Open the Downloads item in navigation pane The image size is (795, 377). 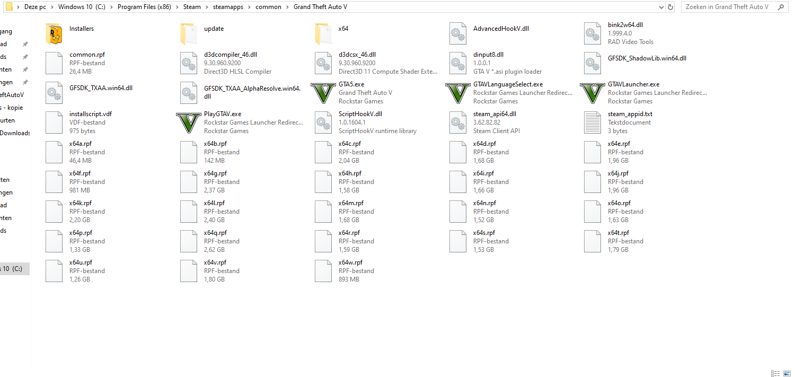point(15,133)
